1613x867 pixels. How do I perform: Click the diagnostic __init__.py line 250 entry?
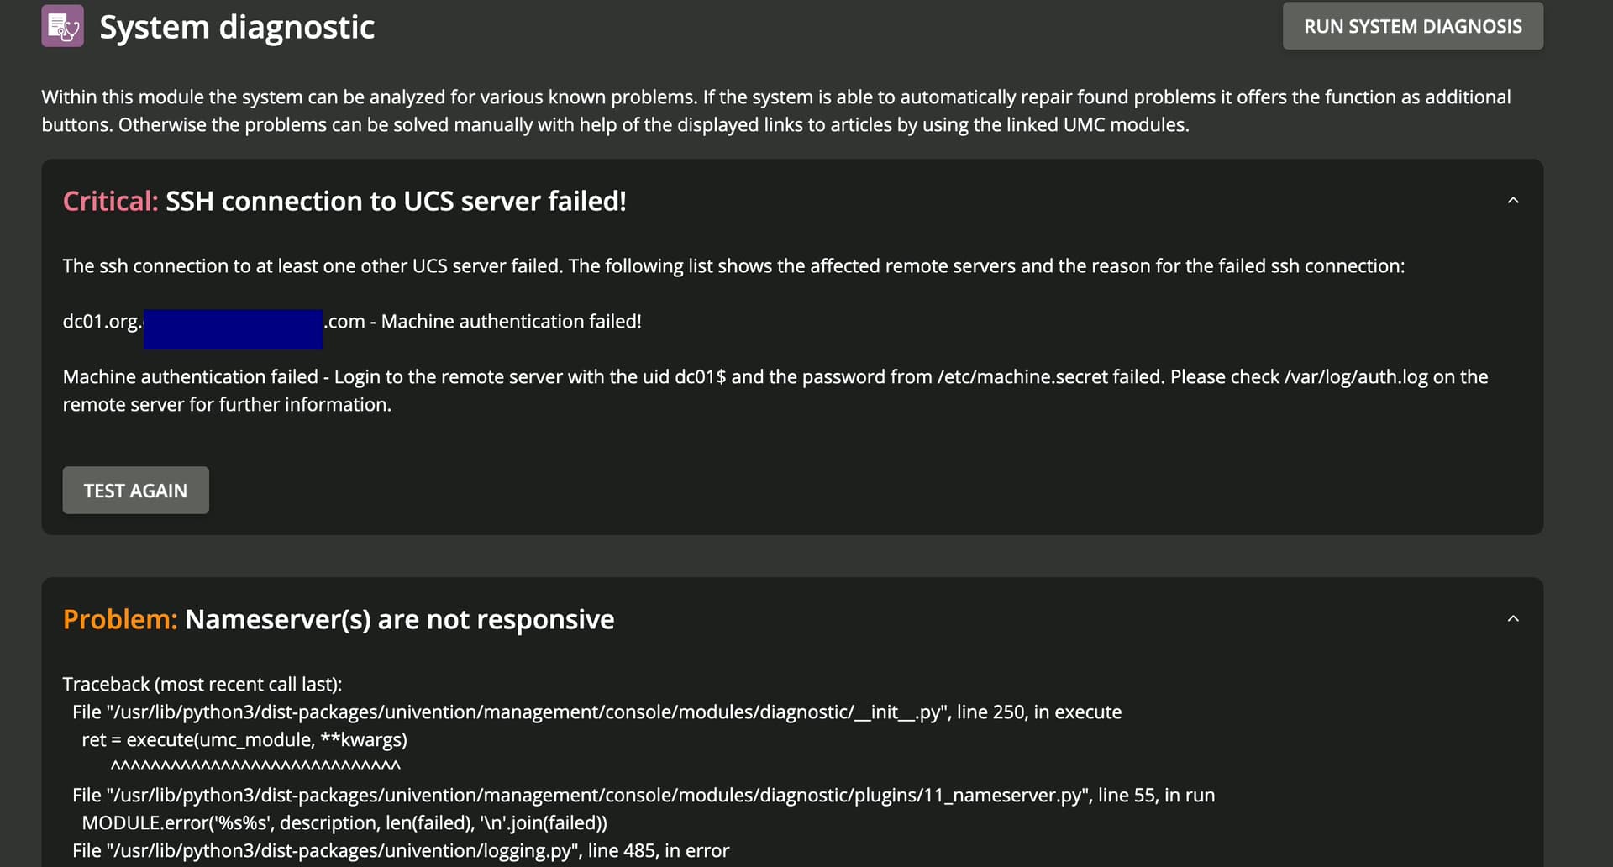point(597,712)
